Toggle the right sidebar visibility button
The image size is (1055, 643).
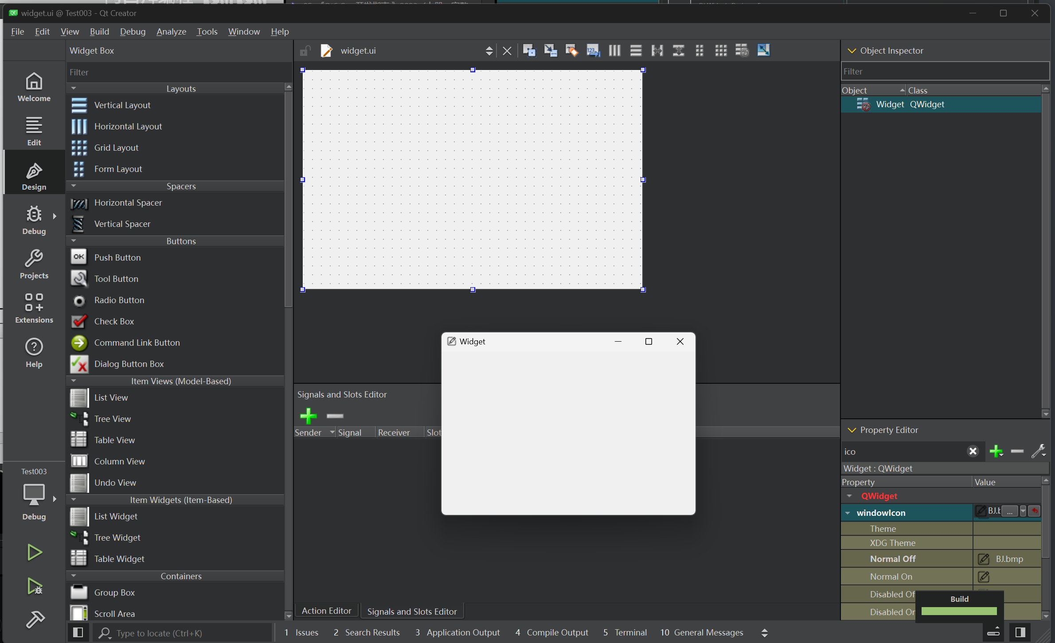(1020, 632)
